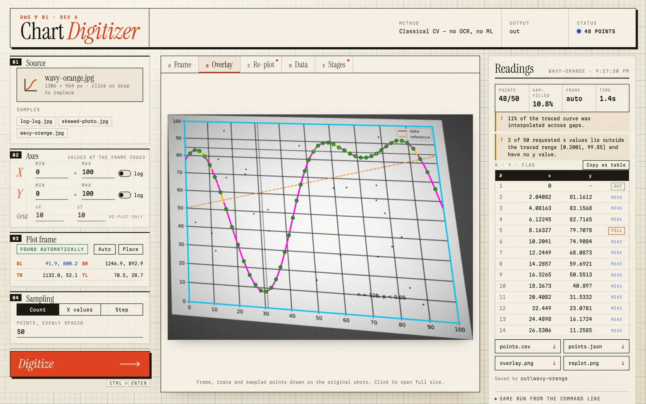
Task: Click the OUT flag on row 1
Action: click(618, 186)
